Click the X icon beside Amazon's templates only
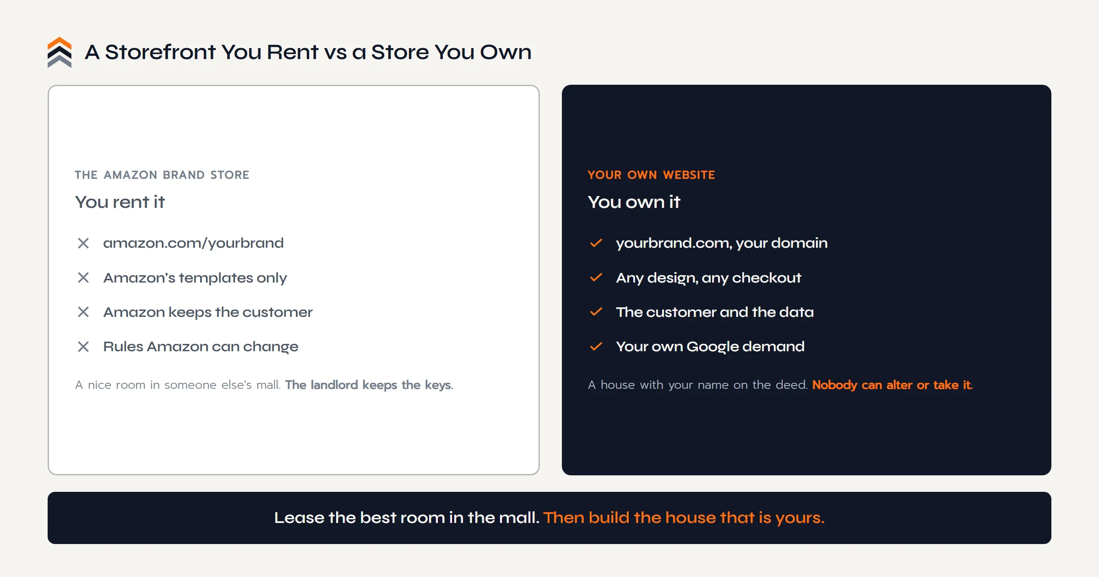This screenshot has width=1099, height=577. (83, 278)
